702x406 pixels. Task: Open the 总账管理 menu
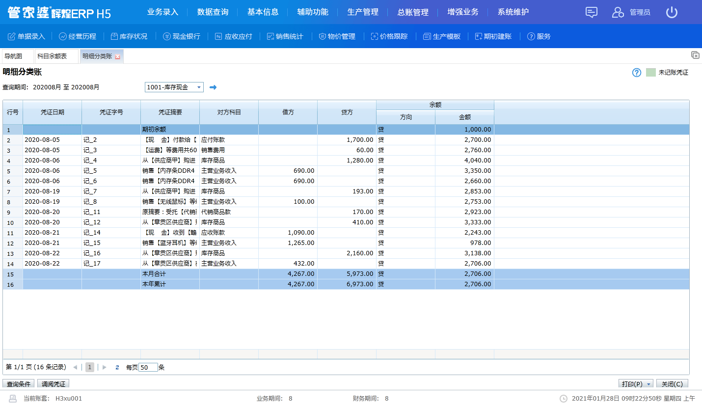pyautogui.click(x=413, y=12)
